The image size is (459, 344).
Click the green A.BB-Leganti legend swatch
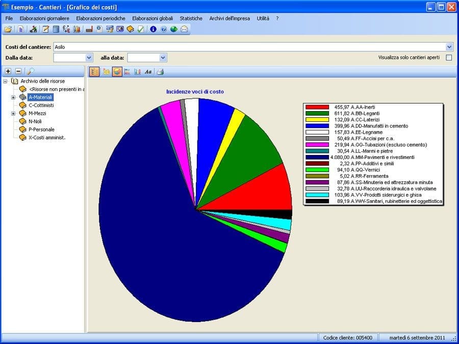(317, 114)
